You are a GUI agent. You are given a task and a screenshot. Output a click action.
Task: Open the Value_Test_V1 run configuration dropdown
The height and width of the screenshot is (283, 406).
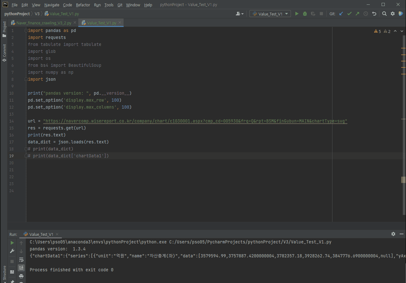[270, 14]
